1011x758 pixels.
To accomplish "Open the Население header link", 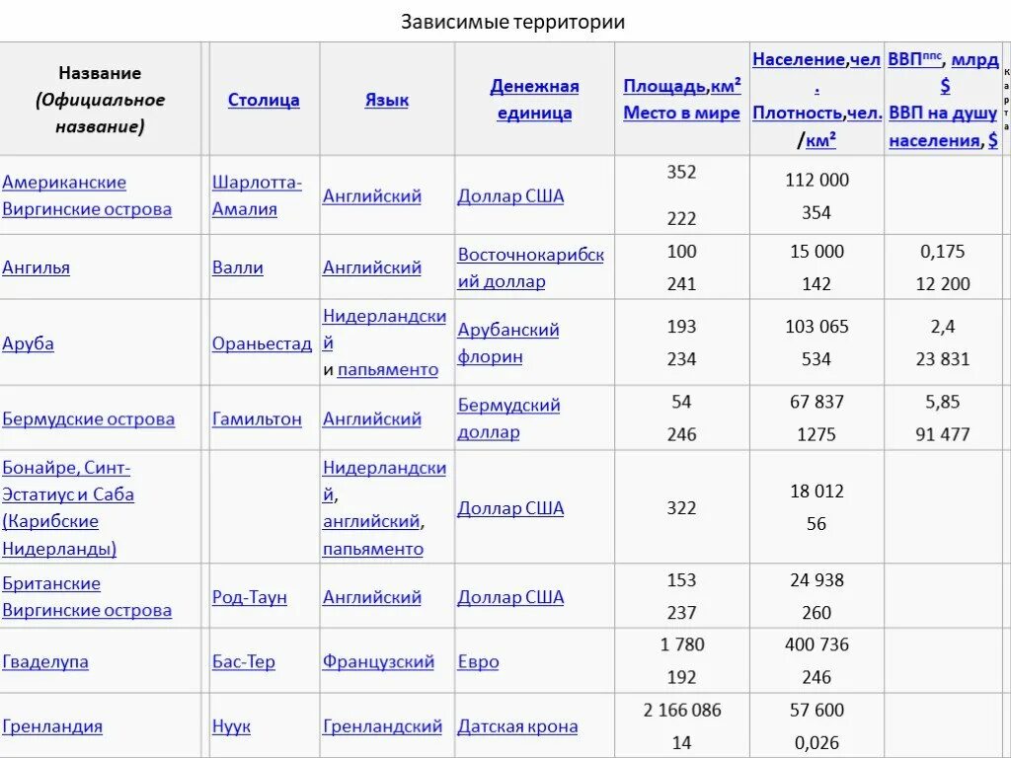I will (x=798, y=59).
